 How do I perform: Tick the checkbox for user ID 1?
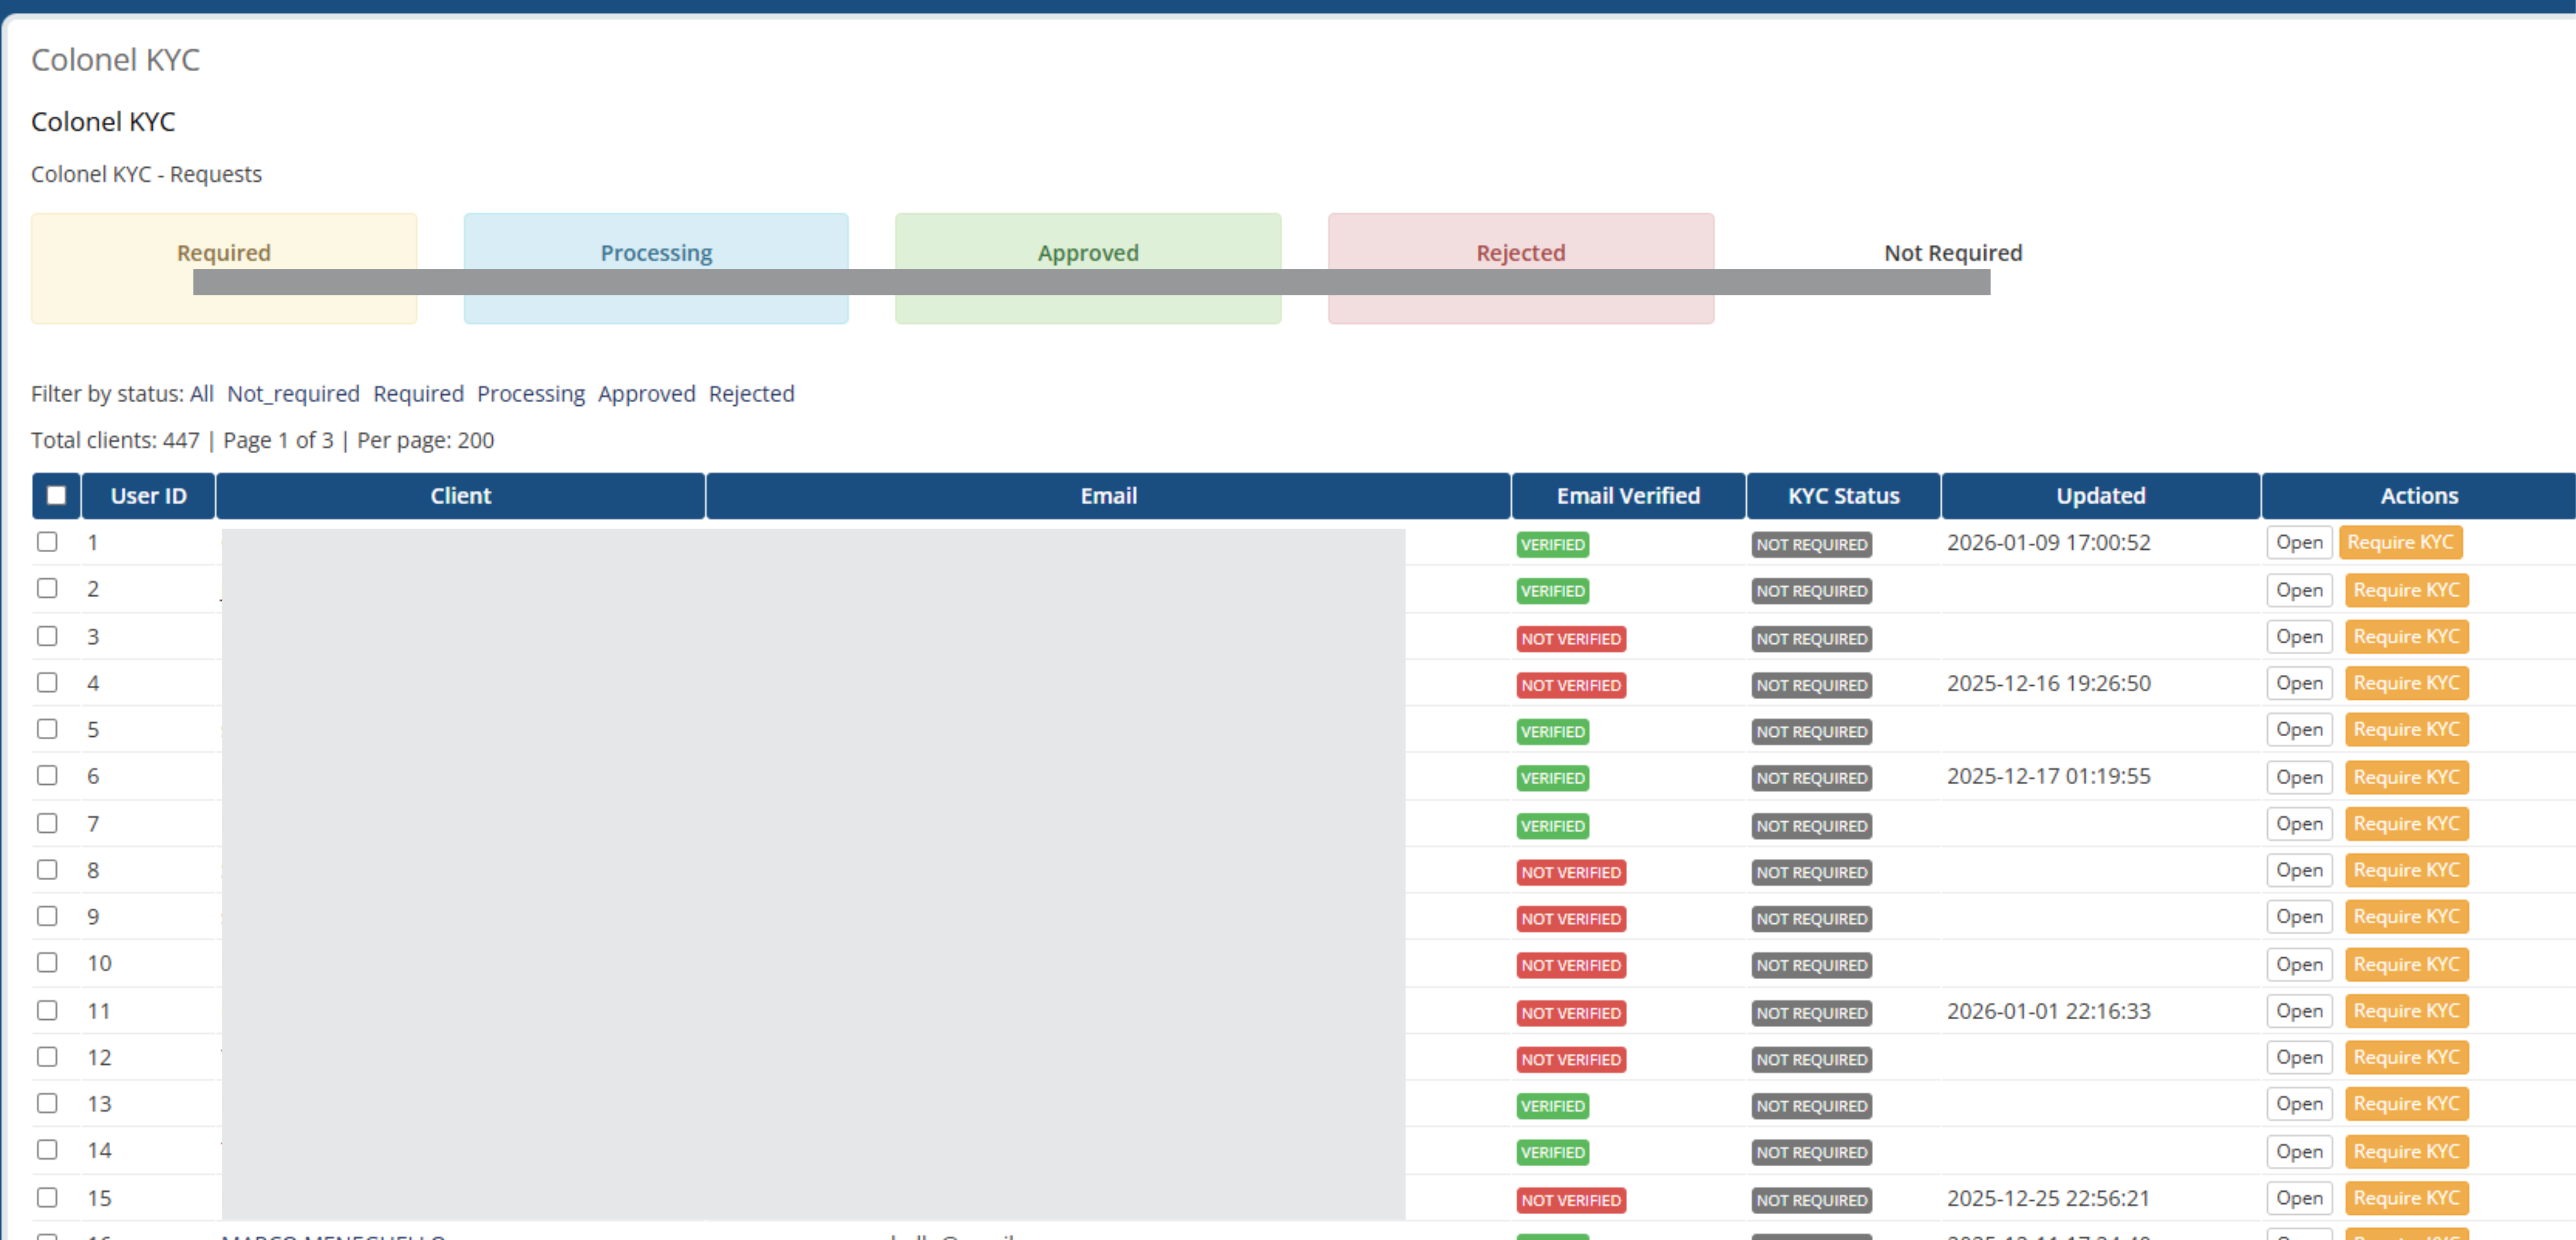point(47,542)
